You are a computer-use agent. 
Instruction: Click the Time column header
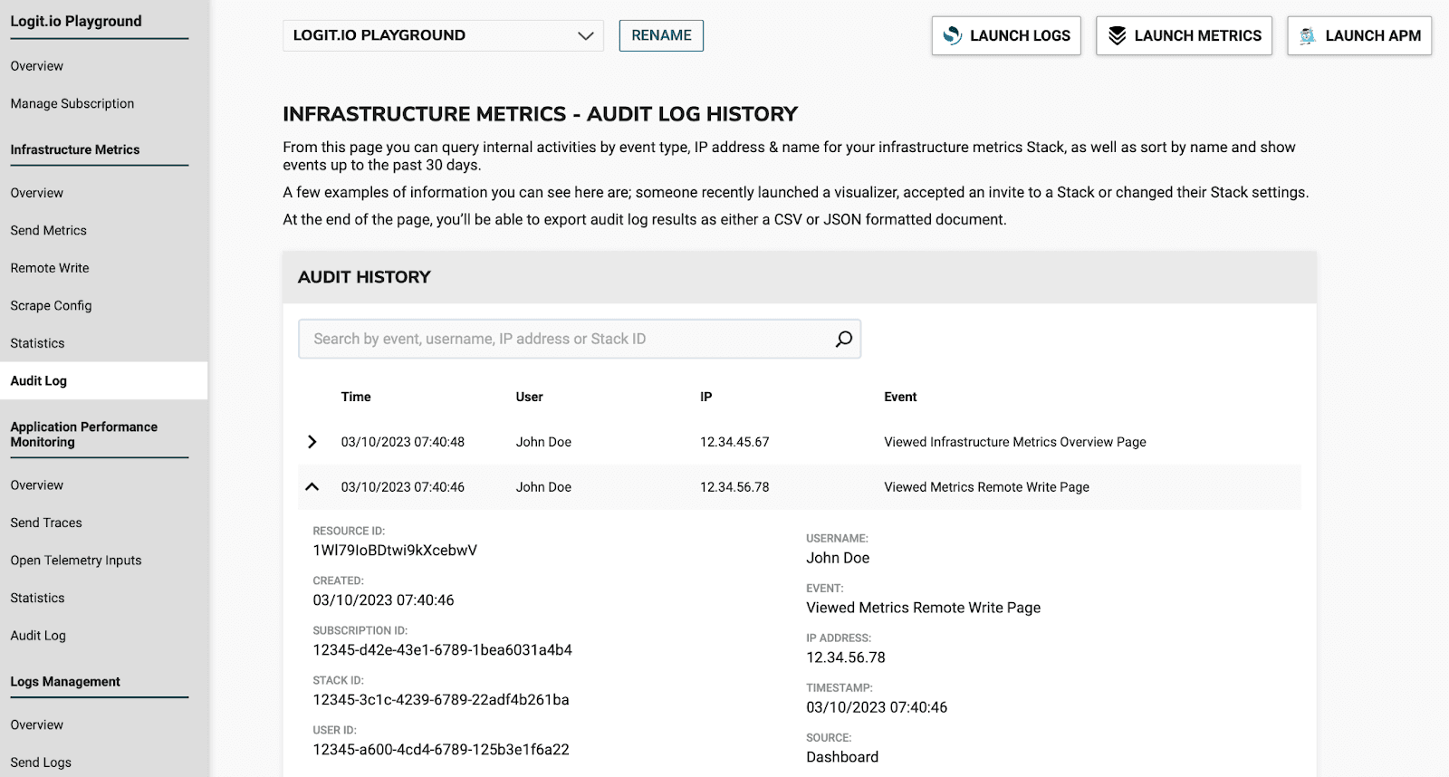click(356, 397)
